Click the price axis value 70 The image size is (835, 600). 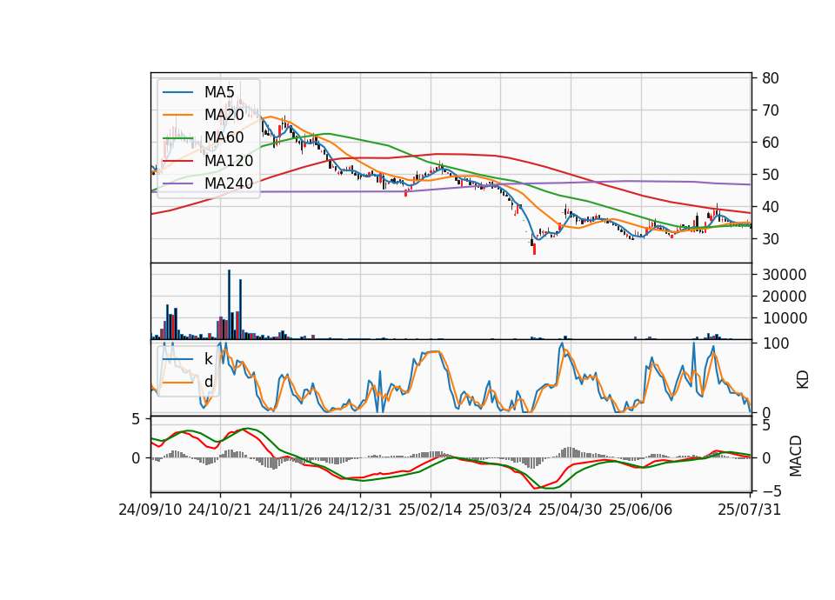tap(771, 110)
